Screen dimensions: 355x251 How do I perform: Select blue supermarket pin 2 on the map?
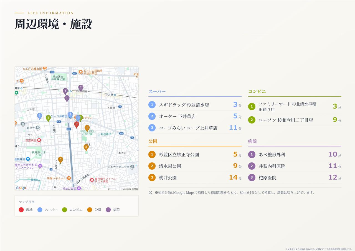(70, 115)
